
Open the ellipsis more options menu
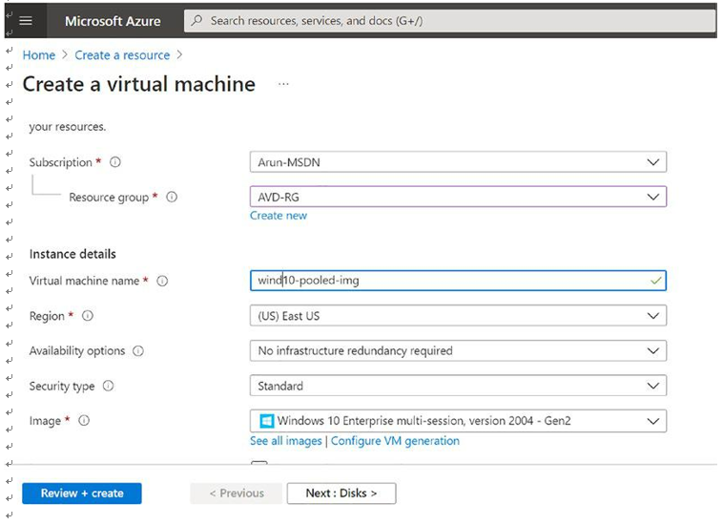(x=283, y=84)
